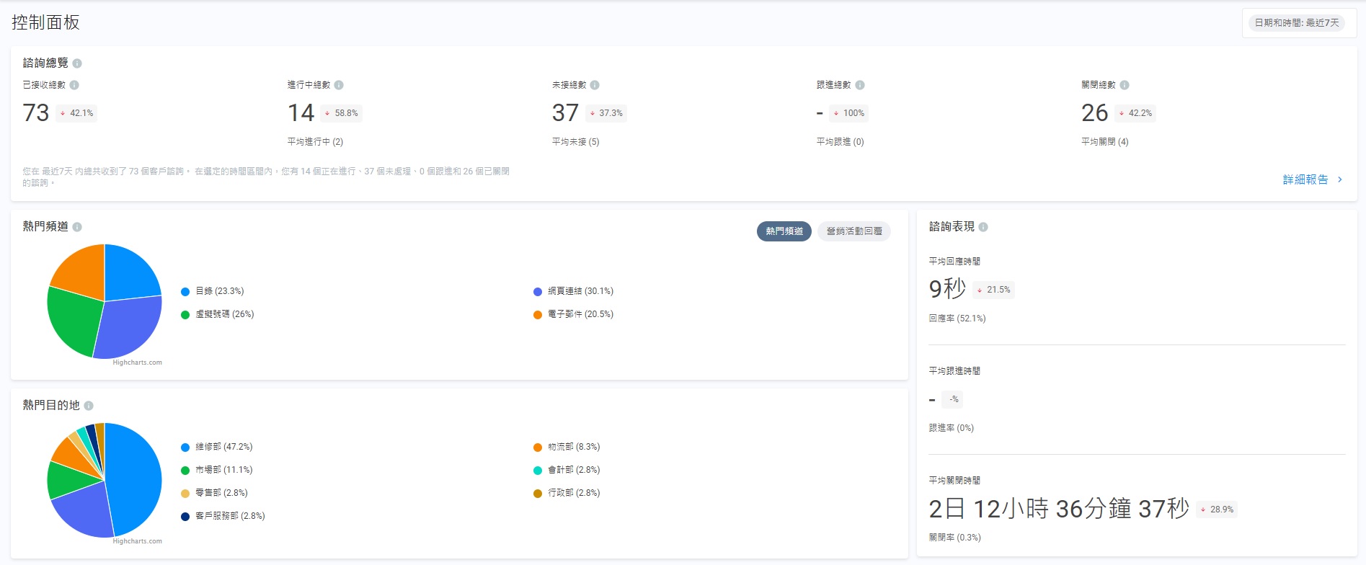The image size is (1366, 565).
Task: Click info icon beside 諮詢總覽 title
Action: pyautogui.click(x=77, y=63)
